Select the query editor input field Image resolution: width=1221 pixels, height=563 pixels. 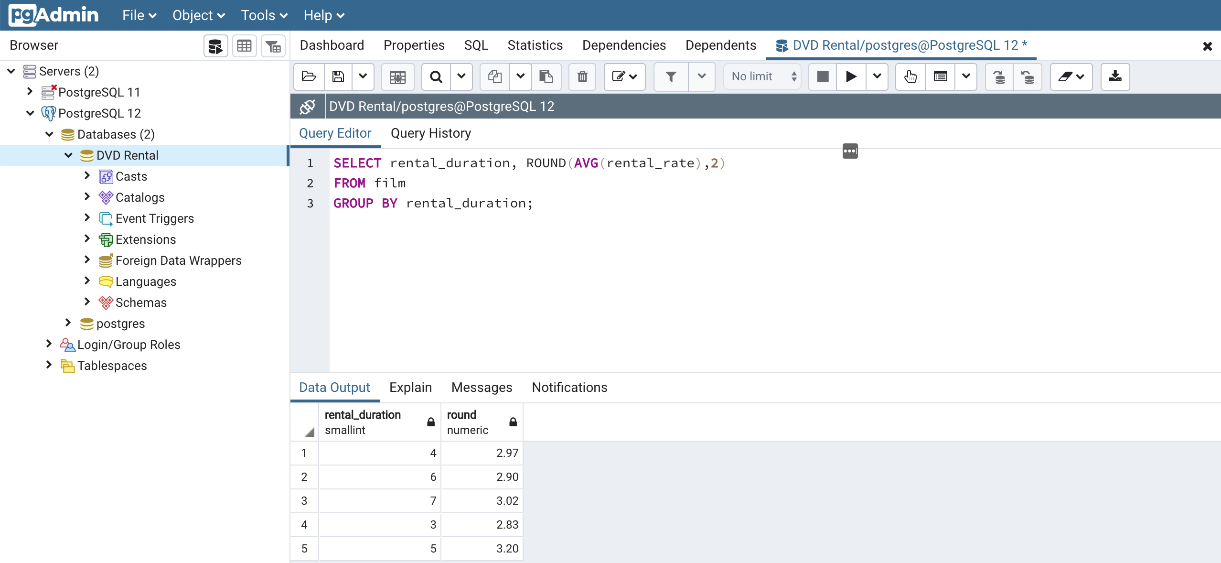(584, 261)
